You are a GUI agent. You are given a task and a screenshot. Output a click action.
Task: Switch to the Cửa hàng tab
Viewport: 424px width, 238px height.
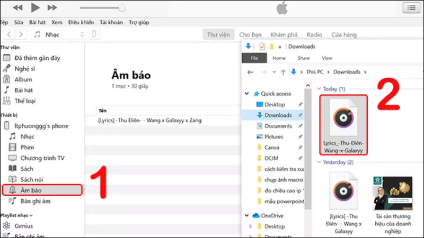tap(344, 35)
